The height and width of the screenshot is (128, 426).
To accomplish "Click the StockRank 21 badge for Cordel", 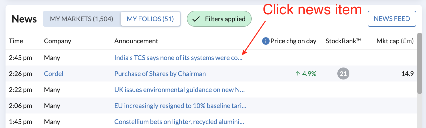I will (x=343, y=73).
